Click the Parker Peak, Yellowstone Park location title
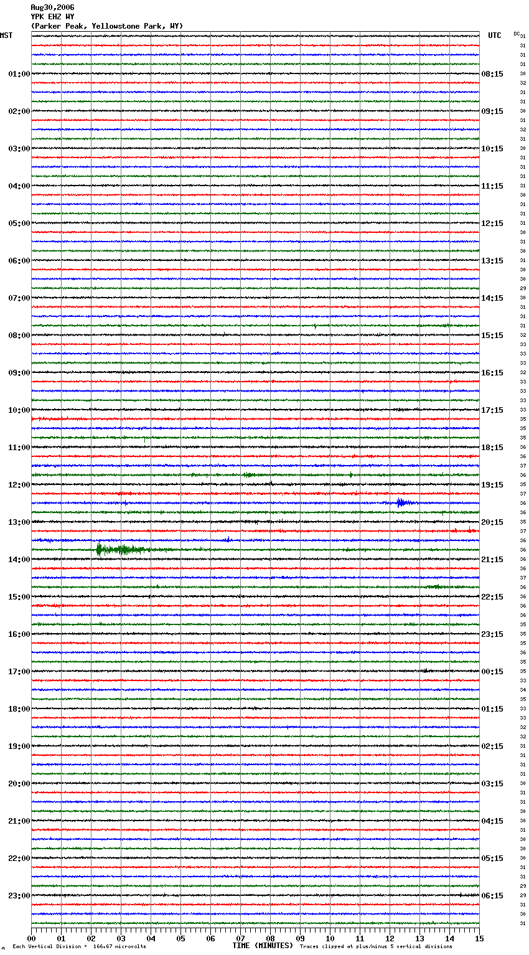Screen dimensions: 529x955 [107, 26]
